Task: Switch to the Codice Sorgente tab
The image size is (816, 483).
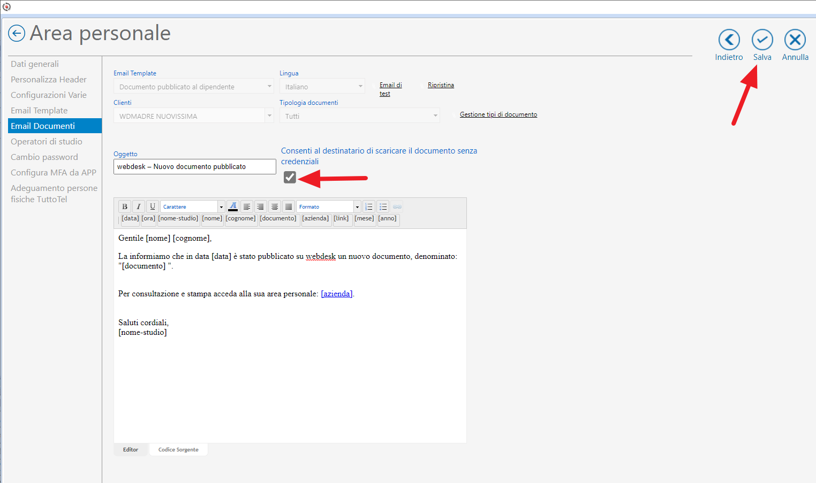Action: (178, 450)
